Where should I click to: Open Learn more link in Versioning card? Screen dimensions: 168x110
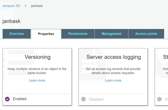coord(37,80)
